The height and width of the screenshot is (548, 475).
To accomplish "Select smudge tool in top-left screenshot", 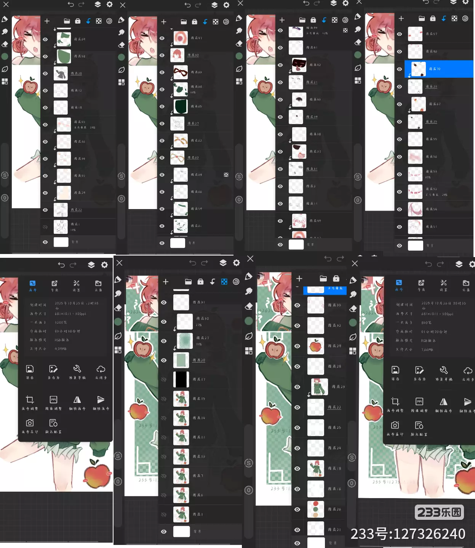I will 5,32.
